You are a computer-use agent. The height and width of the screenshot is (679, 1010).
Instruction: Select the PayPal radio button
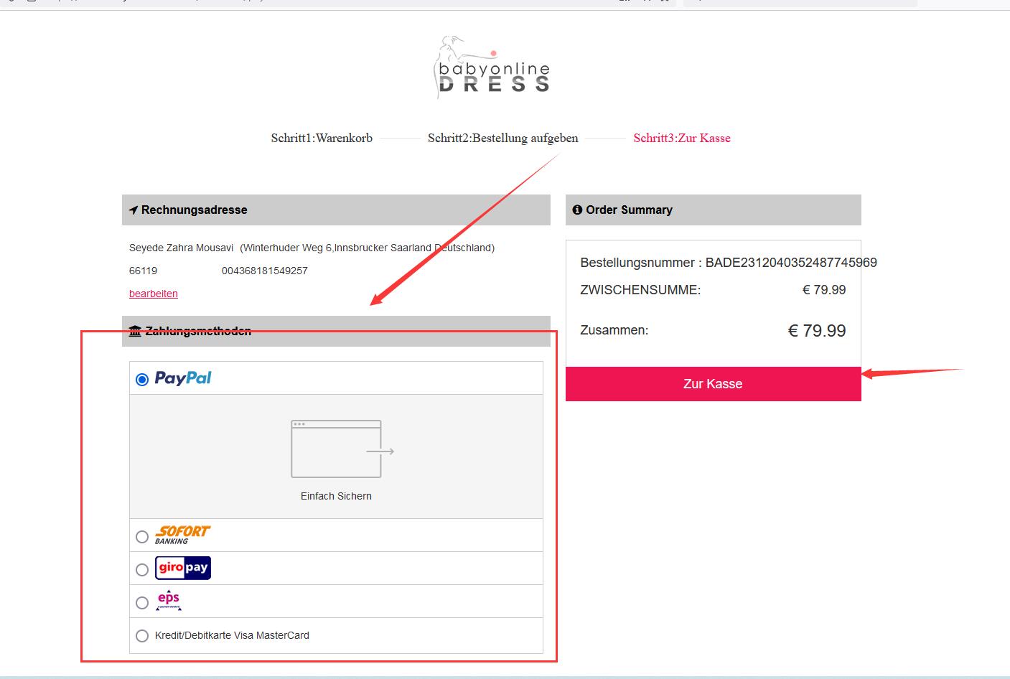click(x=142, y=379)
